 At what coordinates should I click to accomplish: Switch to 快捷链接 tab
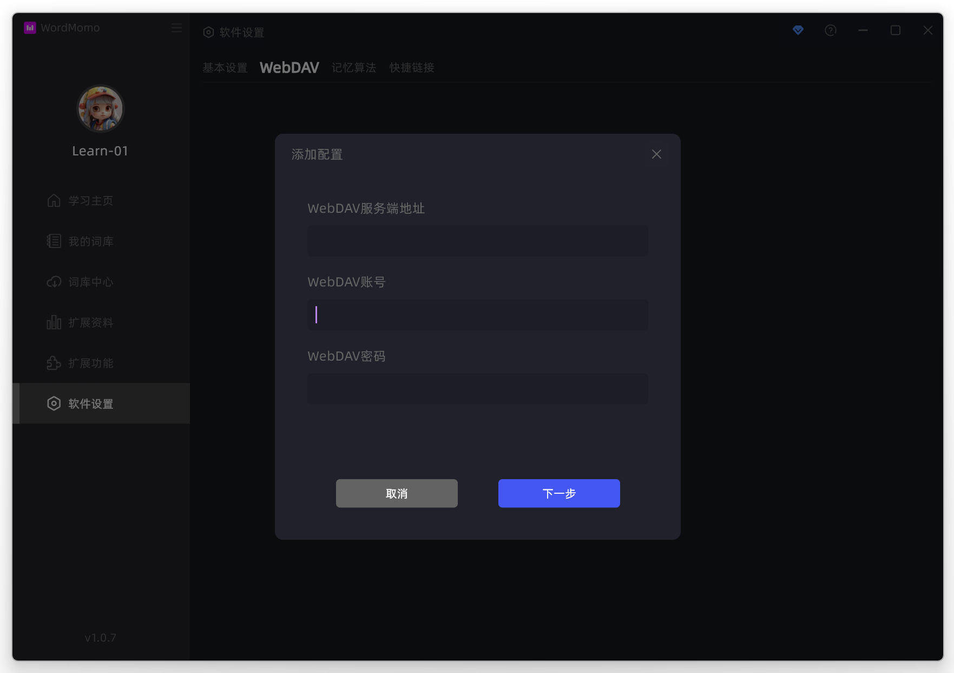tap(412, 68)
